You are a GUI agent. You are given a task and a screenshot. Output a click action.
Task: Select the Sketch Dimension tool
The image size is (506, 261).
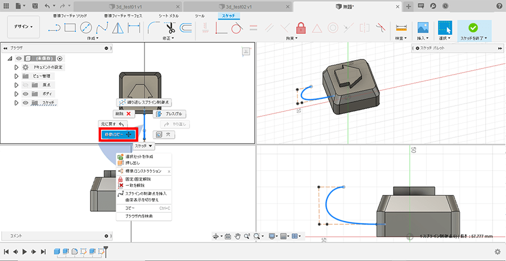(x=134, y=28)
